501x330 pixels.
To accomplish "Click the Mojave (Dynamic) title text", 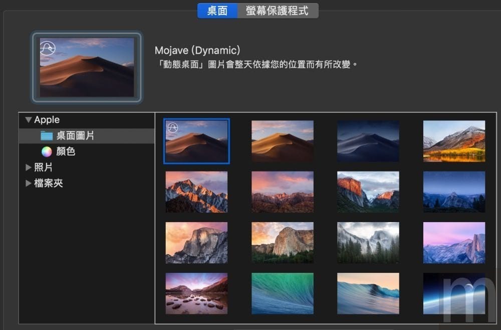I will click(197, 50).
